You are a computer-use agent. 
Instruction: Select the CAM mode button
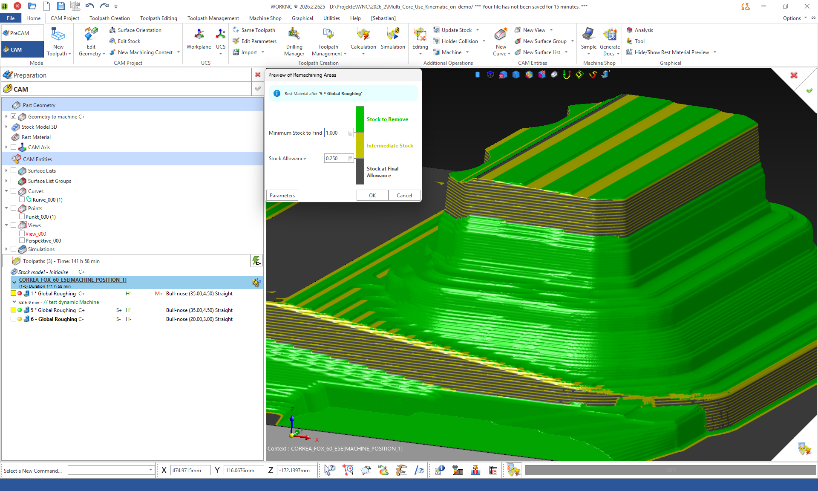coord(22,49)
